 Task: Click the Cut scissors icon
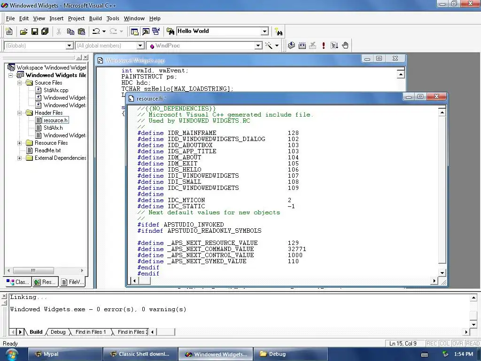(x=59, y=31)
